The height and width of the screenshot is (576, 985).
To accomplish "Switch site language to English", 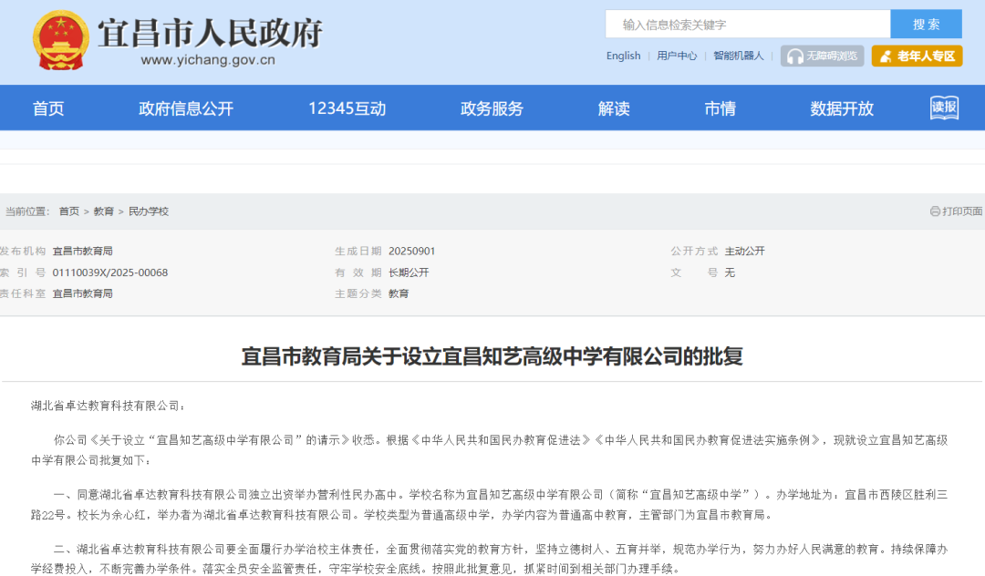I will [x=623, y=56].
